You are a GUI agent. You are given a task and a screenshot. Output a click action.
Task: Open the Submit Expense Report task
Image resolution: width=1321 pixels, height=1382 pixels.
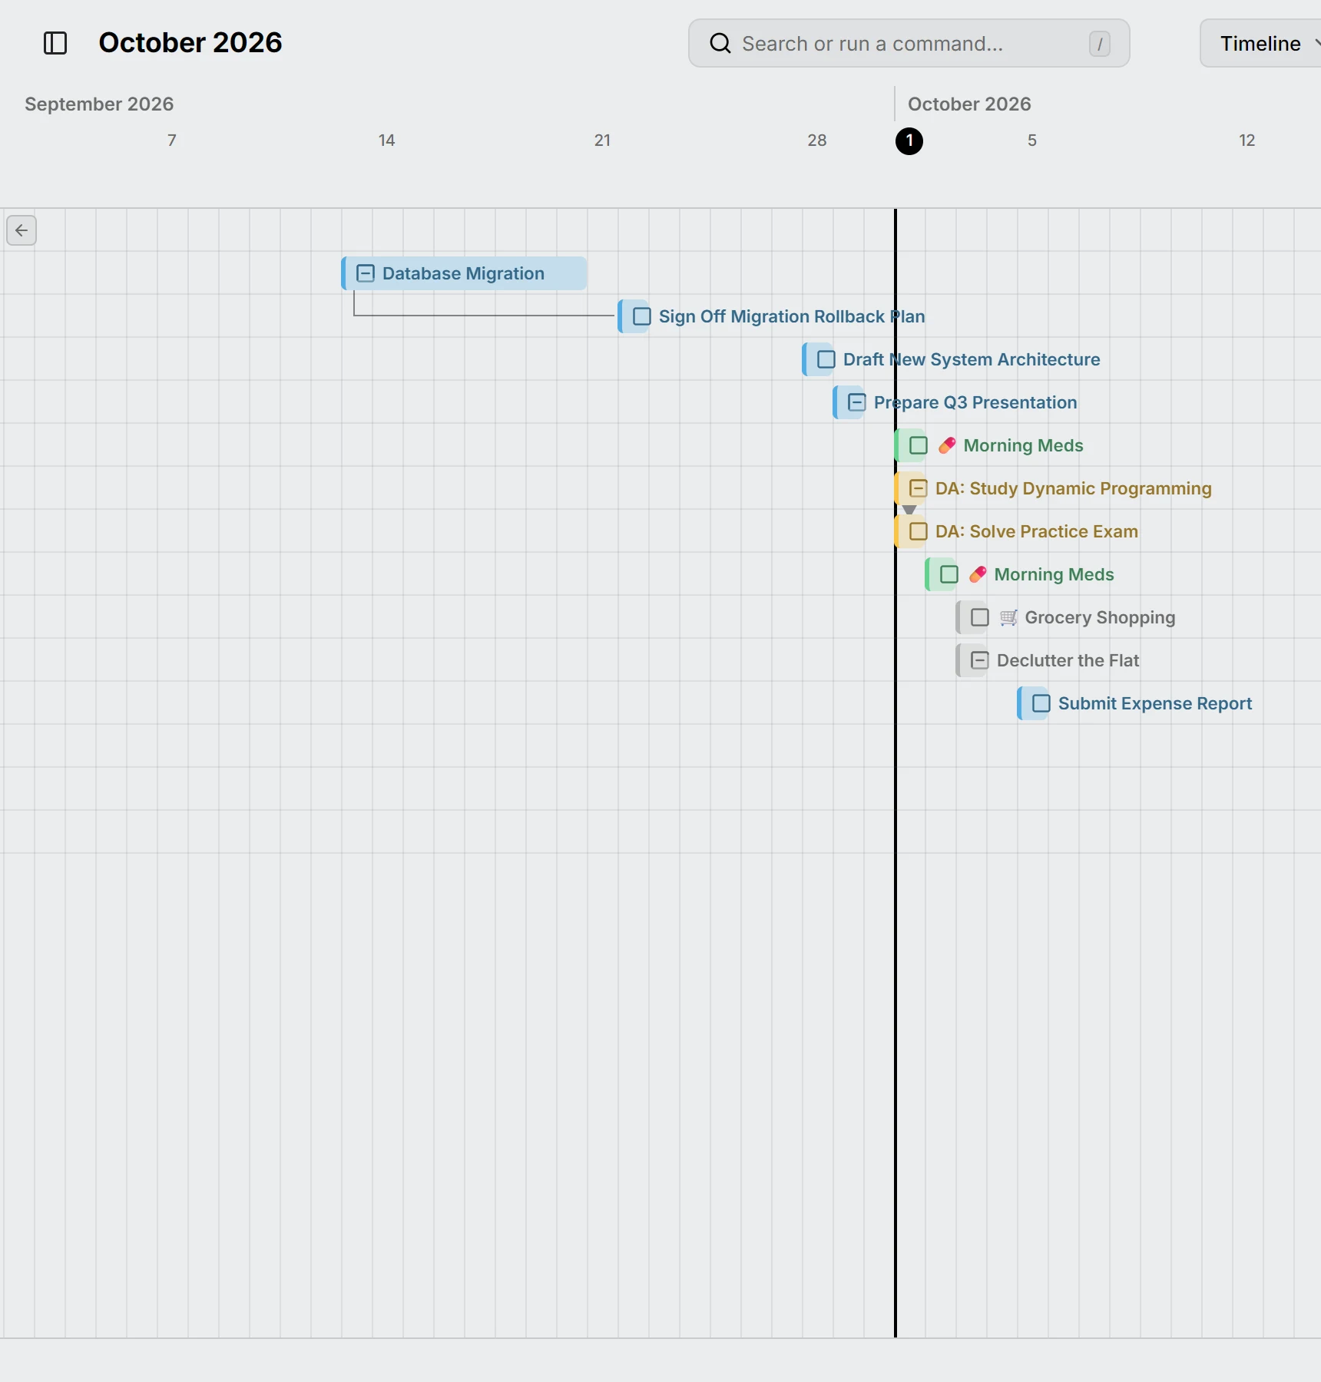click(1155, 703)
